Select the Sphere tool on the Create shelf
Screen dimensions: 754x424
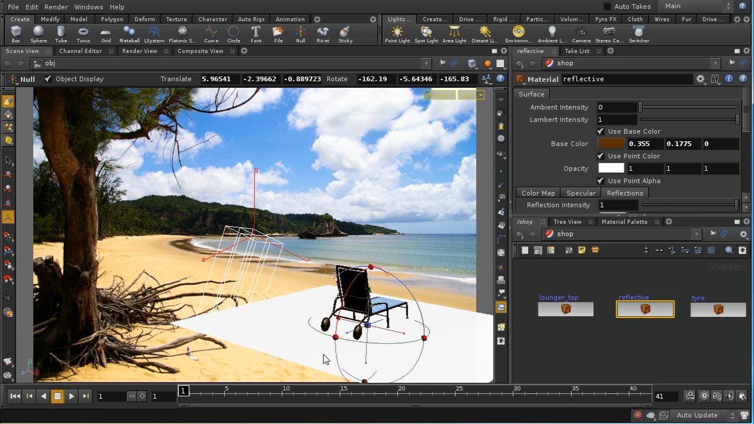click(38, 34)
